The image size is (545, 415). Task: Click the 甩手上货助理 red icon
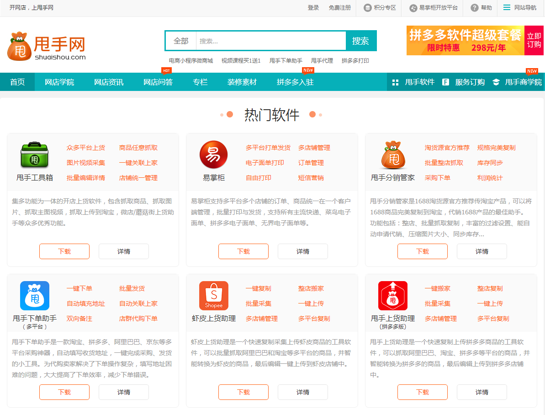393,296
